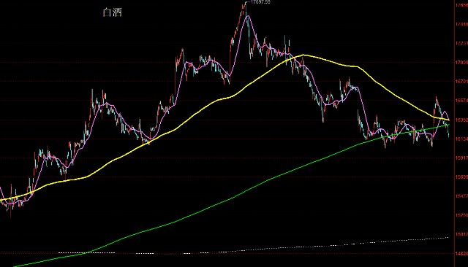Click the price axis label starting 1679
Screen dimensions: 468x267
pos(461,81)
